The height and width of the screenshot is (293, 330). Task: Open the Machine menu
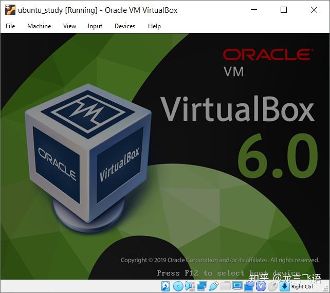[x=39, y=26]
